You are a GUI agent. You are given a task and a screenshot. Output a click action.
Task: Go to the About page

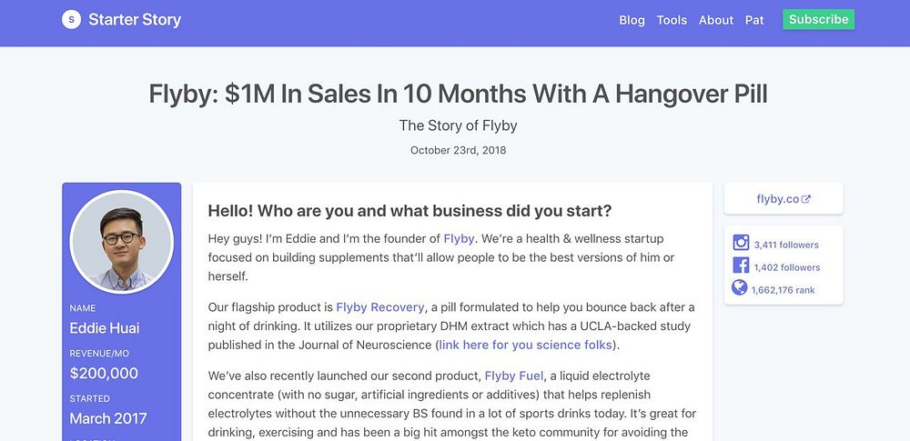click(x=716, y=20)
